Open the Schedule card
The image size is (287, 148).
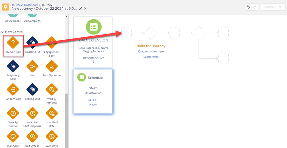pyautogui.click(x=93, y=91)
